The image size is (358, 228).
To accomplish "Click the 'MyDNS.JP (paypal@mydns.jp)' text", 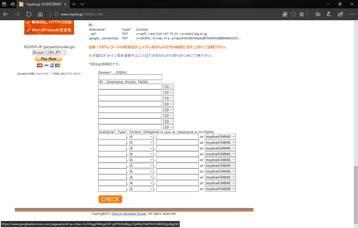I will click(x=49, y=47).
